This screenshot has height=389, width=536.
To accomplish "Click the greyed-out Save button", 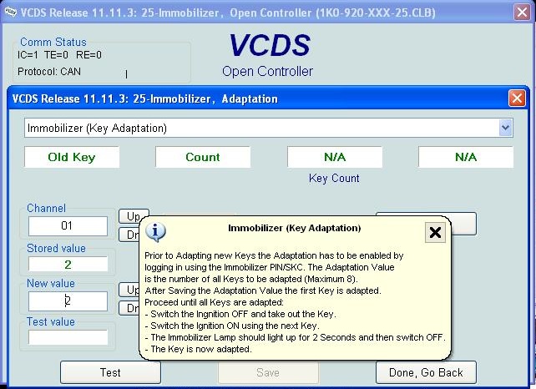I will [x=268, y=372].
